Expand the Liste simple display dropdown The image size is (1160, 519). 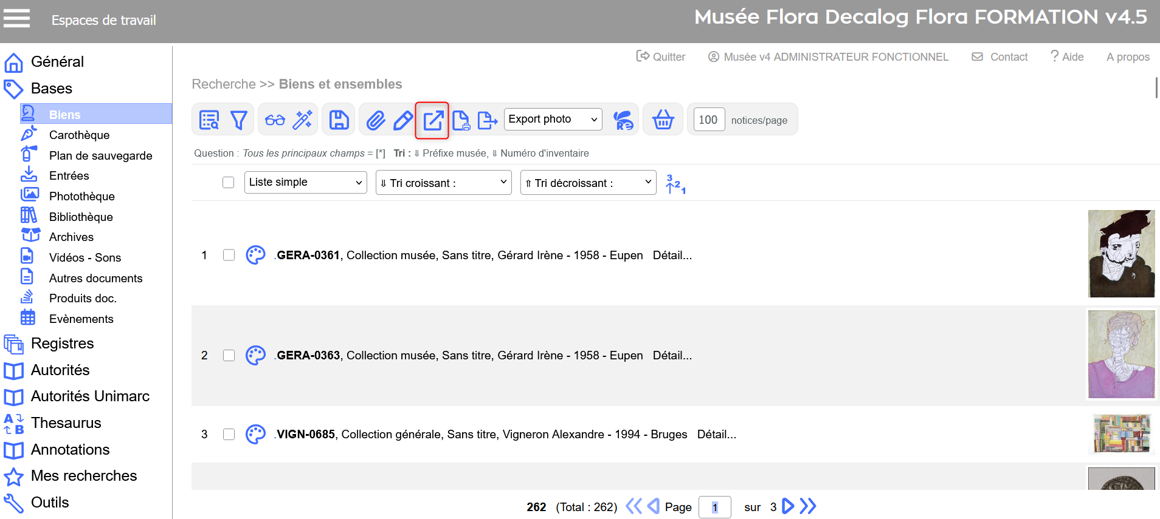(305, 183)
